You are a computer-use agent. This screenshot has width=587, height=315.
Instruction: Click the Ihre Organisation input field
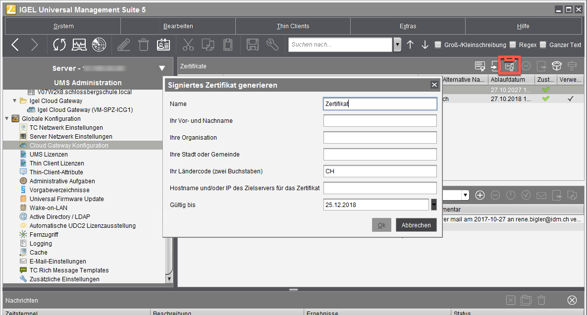379,137
